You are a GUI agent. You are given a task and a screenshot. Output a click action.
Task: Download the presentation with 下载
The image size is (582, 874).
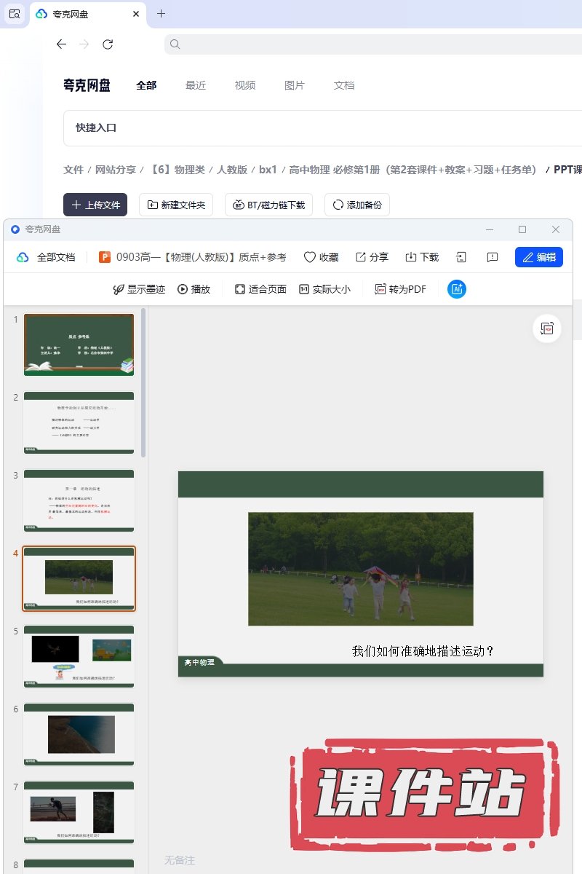tap(411, 257)
